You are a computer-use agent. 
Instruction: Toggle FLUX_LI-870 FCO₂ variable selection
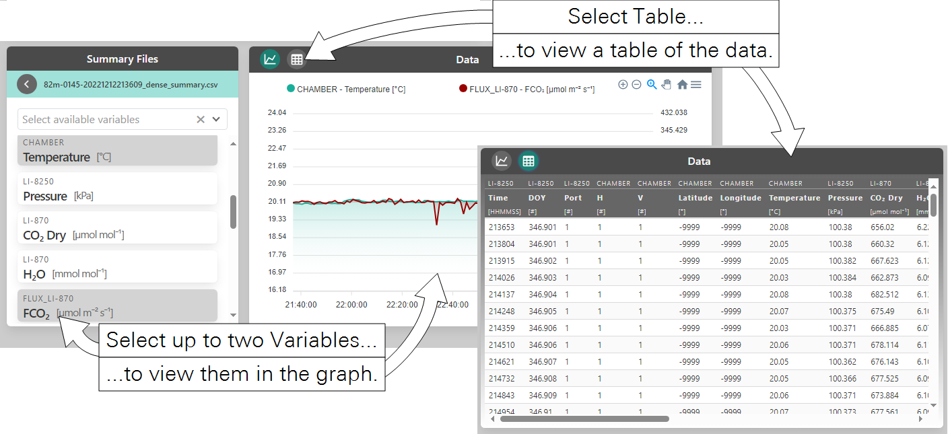[117, 306]
